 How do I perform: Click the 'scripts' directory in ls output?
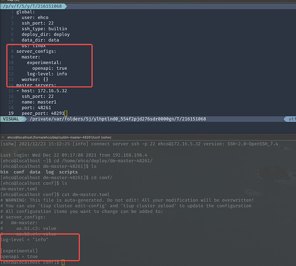[68, 172]
